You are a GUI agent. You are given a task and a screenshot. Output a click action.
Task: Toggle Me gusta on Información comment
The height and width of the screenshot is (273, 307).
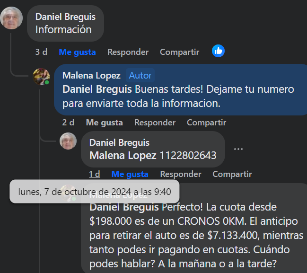click(77, 52)
